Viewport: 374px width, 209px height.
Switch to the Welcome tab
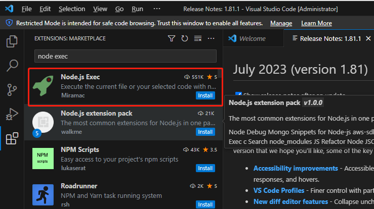(x=252, y=38)
